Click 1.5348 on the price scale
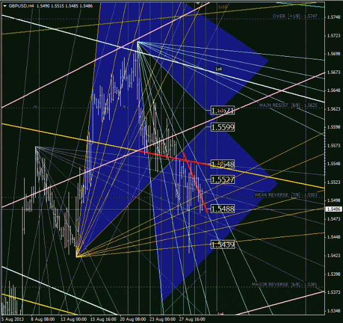 [x=334, y=311]
